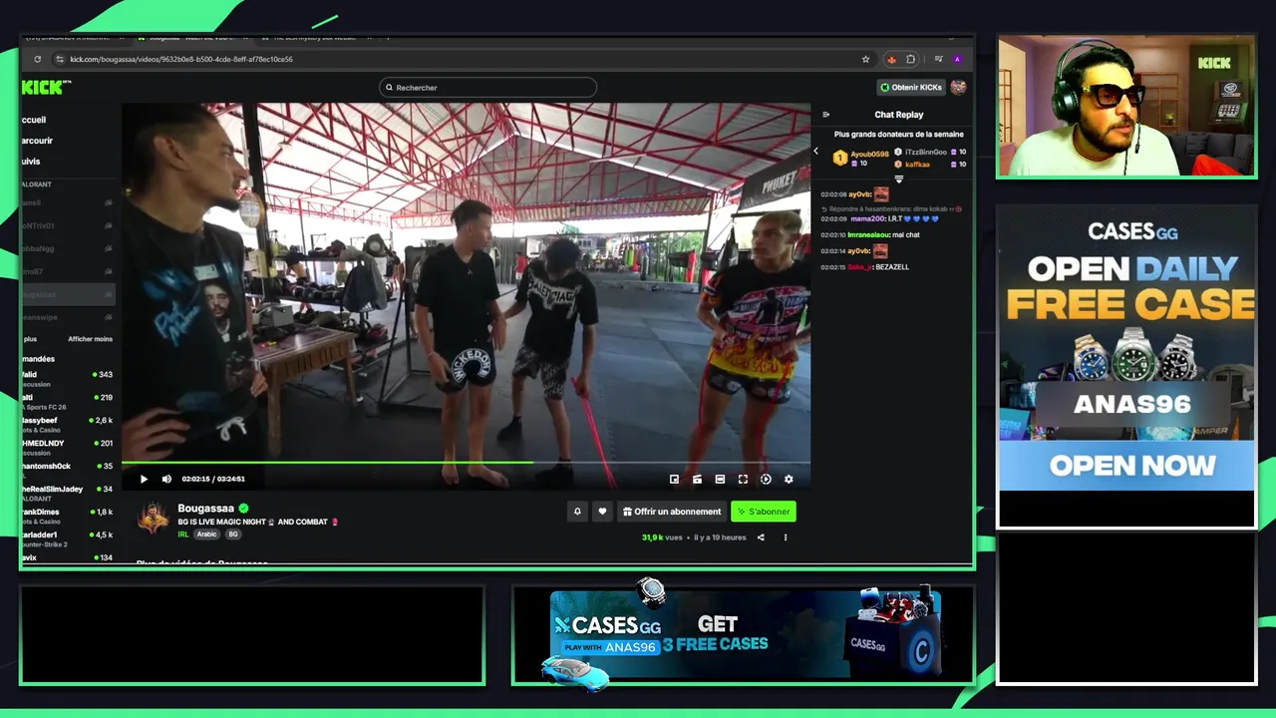Click the play button in video player
The image size is (1276, 718).
[144, 479]
